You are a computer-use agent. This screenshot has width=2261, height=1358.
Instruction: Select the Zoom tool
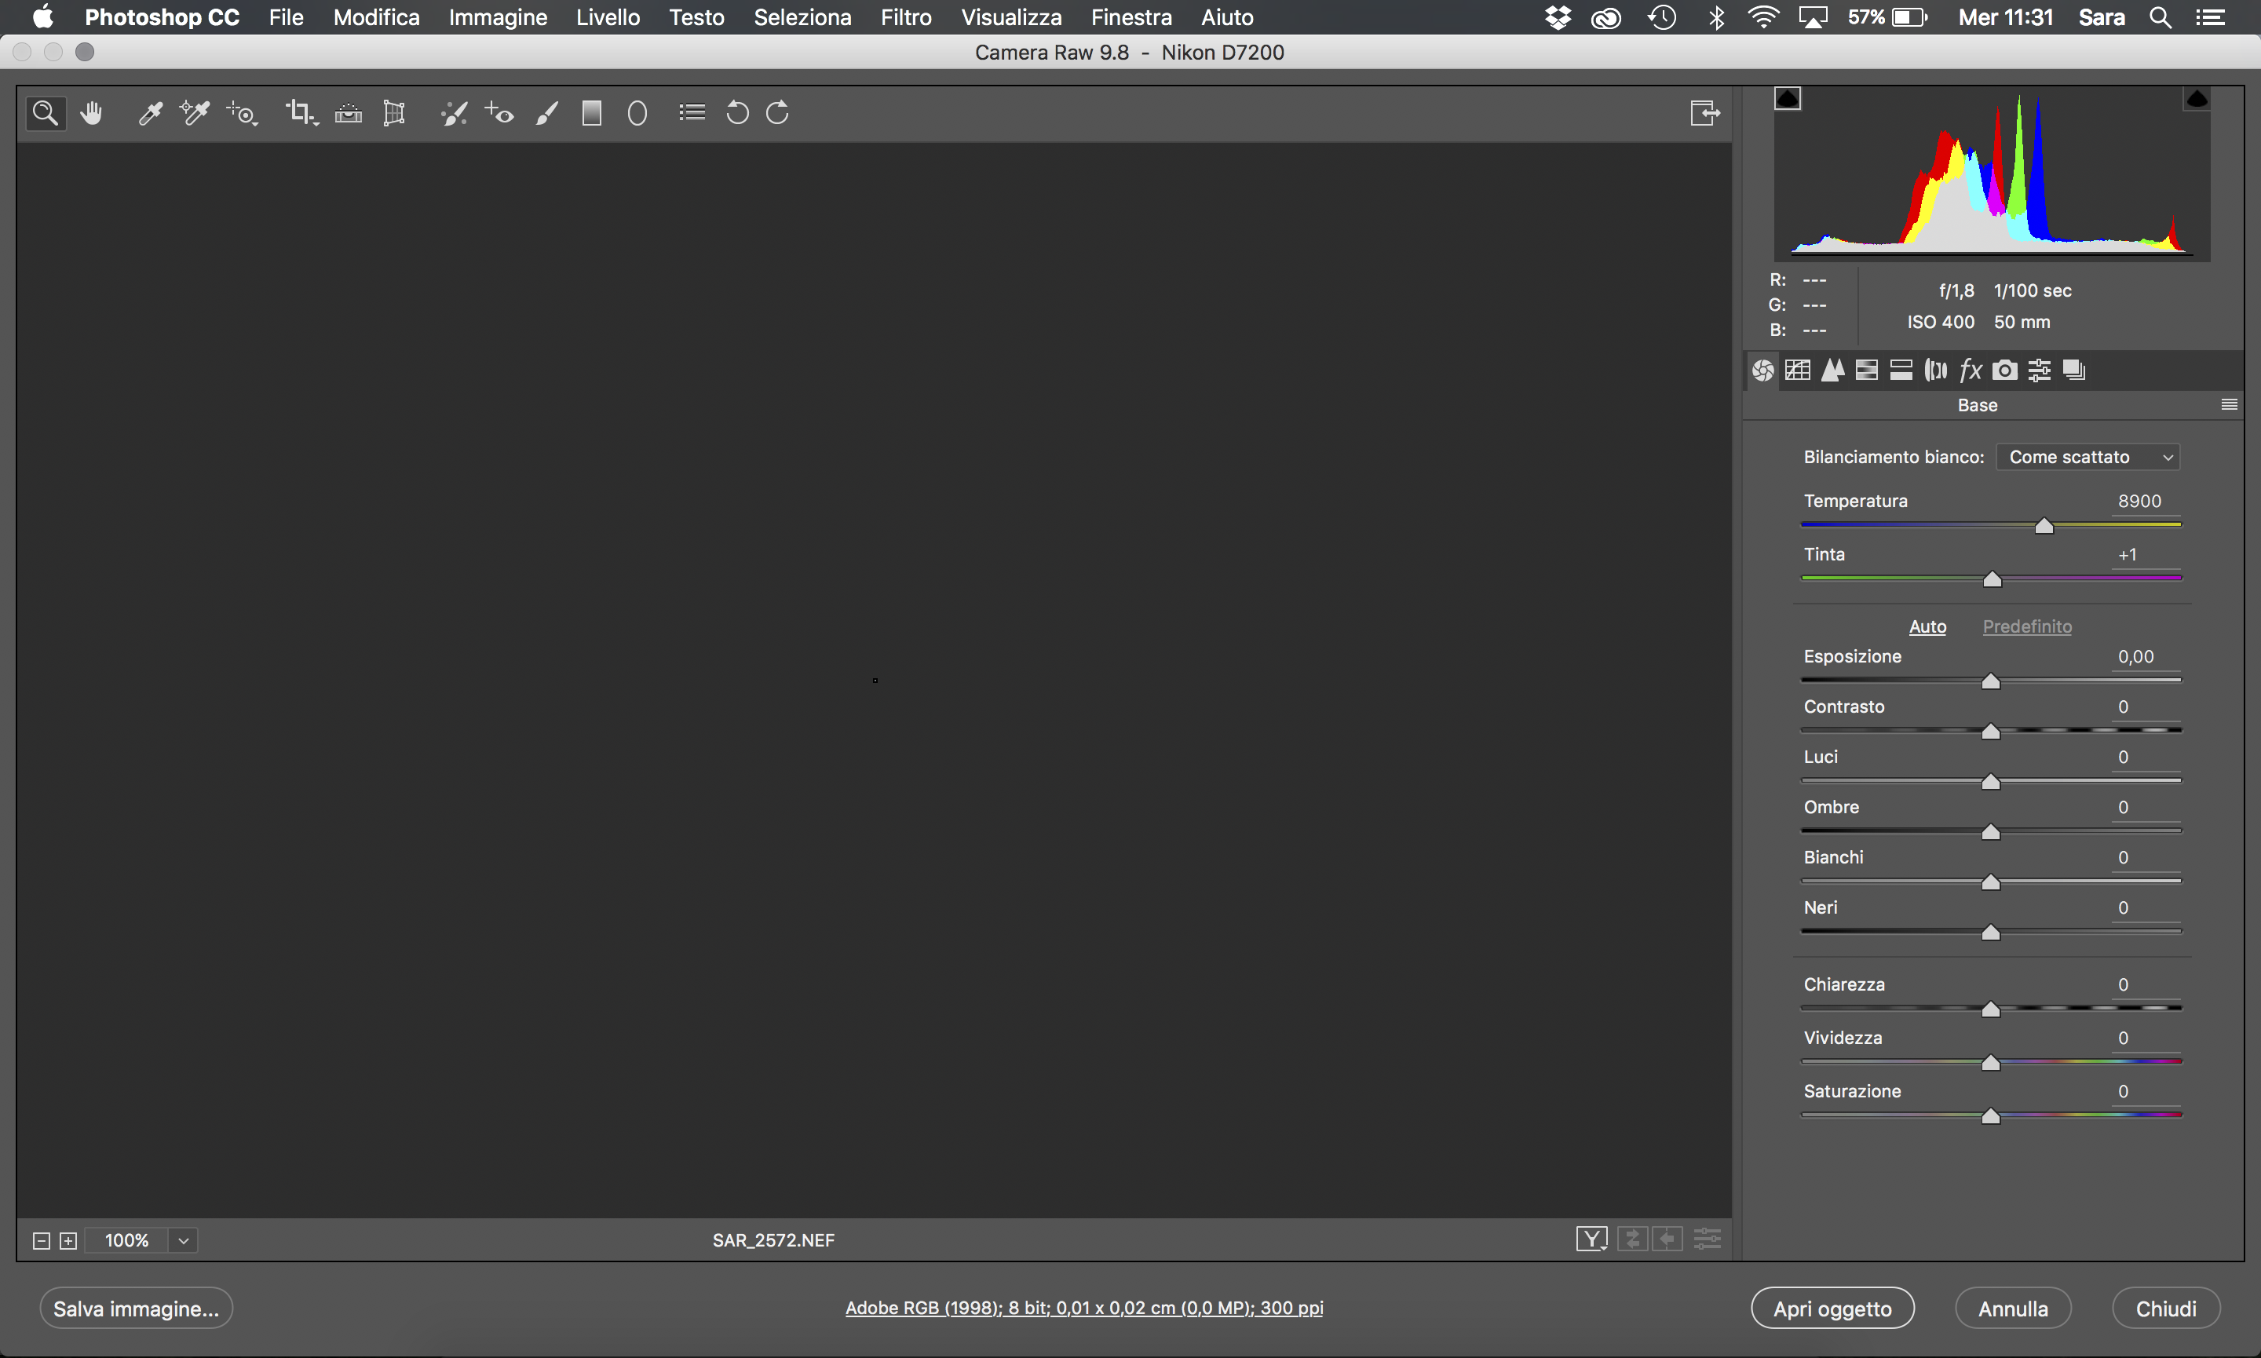(46, 114)
